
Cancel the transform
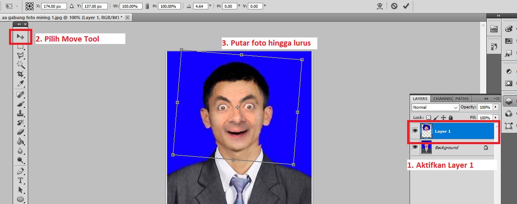tap(394, 6)
